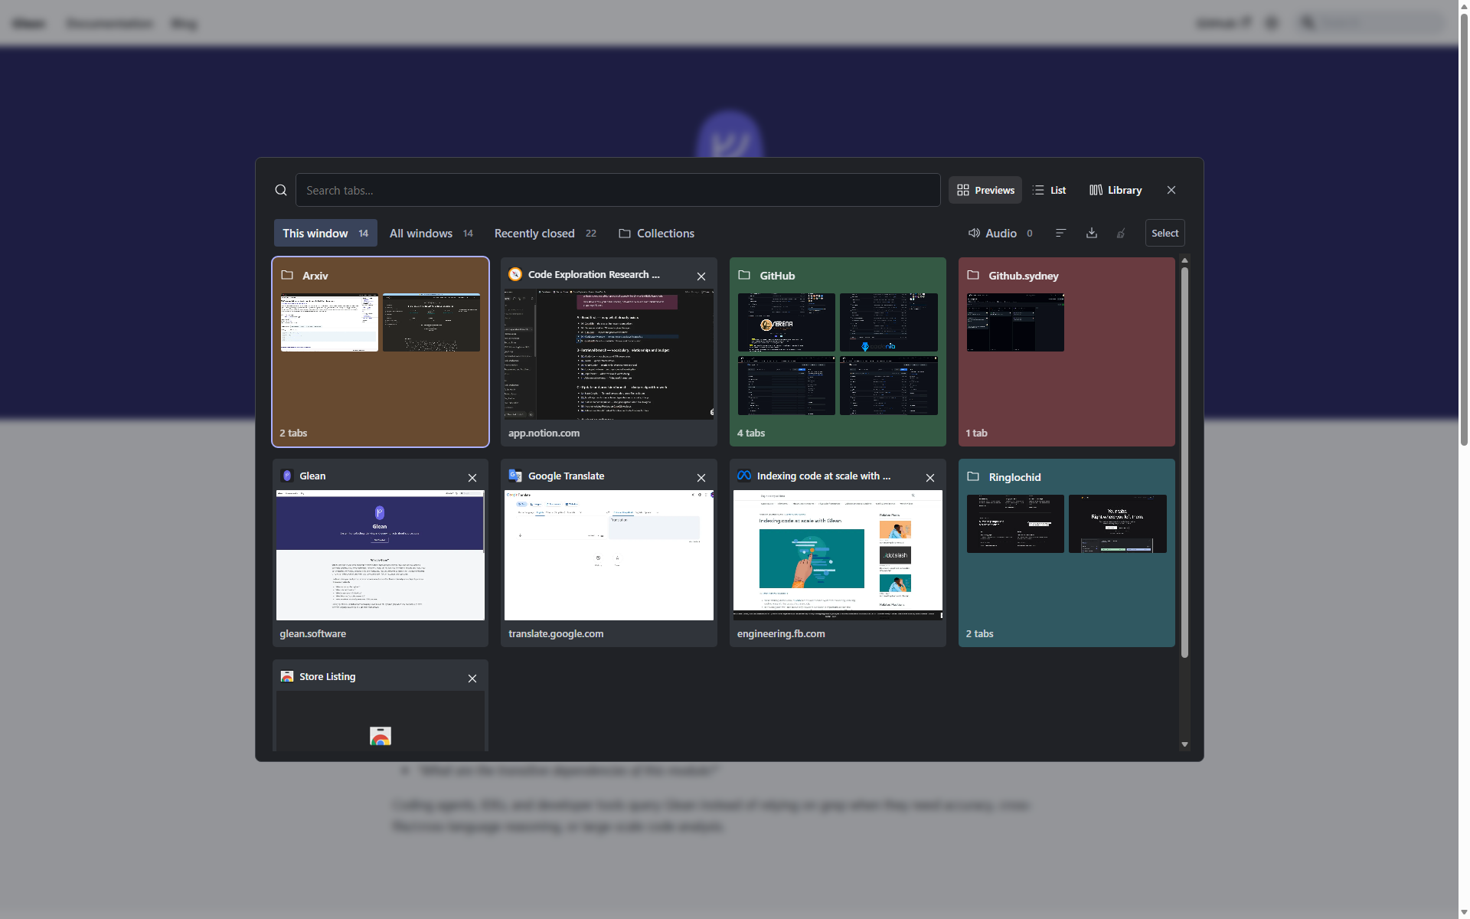Click the search magnifier icon
The height and width of the screenshot is (919, 1470).
tap(281, 190)
